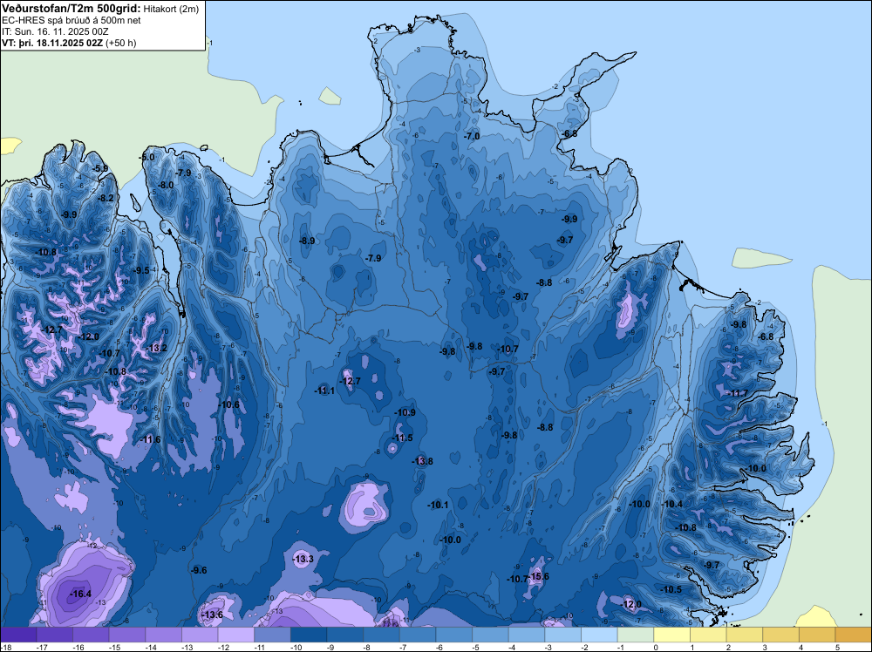Click the -13.3 temperature label
The image size is (872, 652).
click(x=303, y=560)
